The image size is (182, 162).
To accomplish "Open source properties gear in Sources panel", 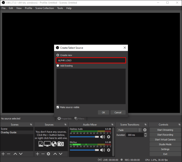I will (x=48, y=154).
